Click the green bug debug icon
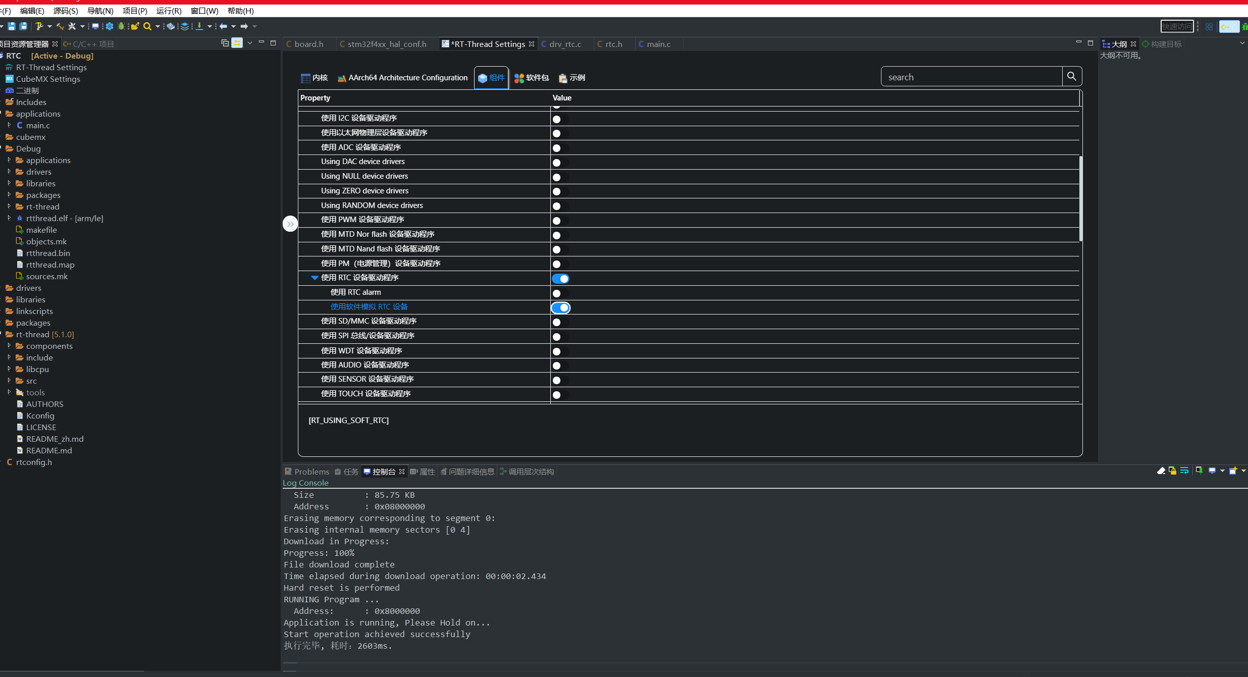 coord(121,26)
